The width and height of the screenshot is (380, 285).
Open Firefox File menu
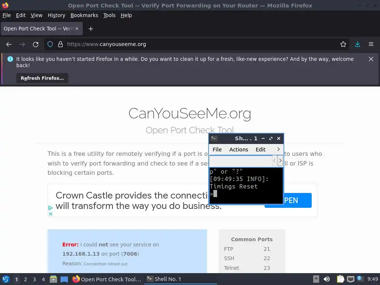tap(7, 15)
